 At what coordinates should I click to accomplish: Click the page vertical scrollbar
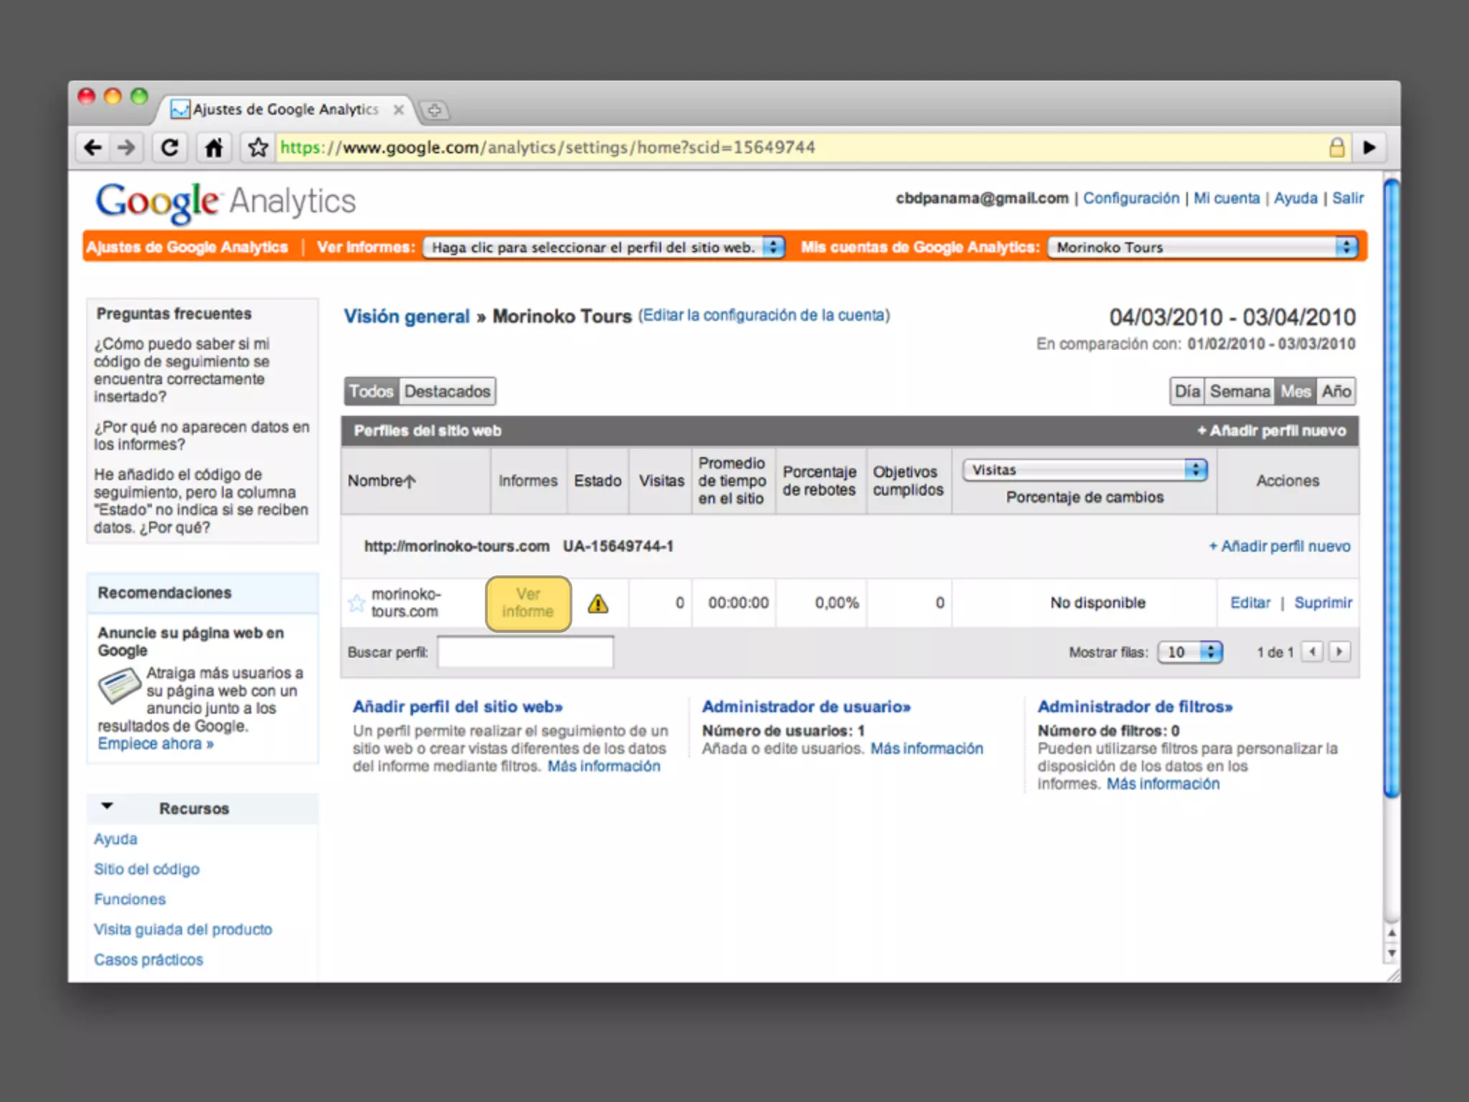click(1392, 488)
